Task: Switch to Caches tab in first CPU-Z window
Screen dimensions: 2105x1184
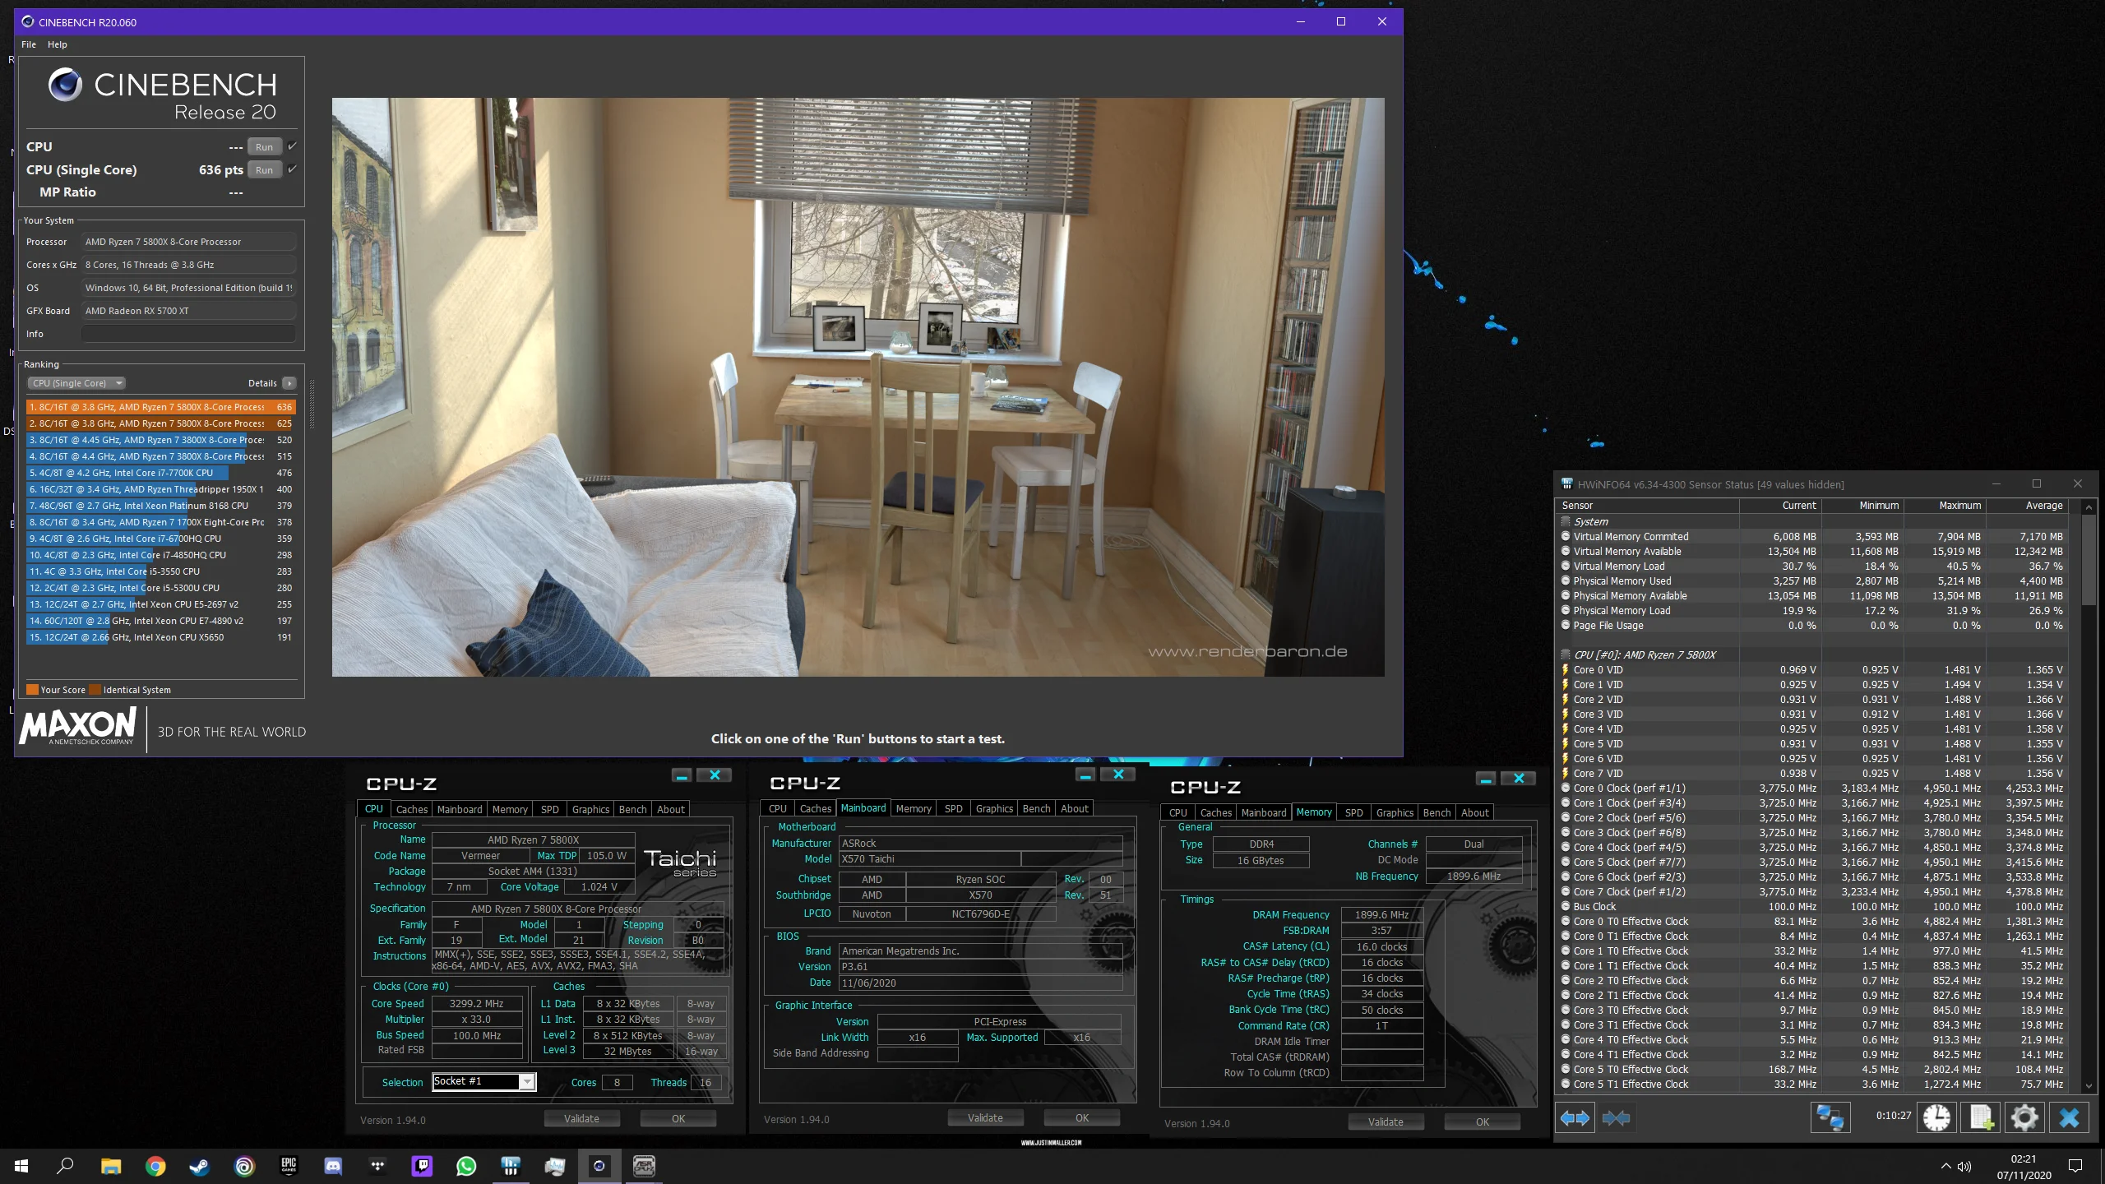Action: click(411, 809)
